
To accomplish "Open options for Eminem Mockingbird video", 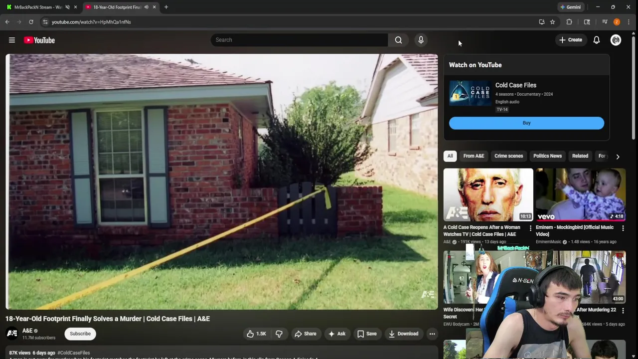I will coord(623,228).
